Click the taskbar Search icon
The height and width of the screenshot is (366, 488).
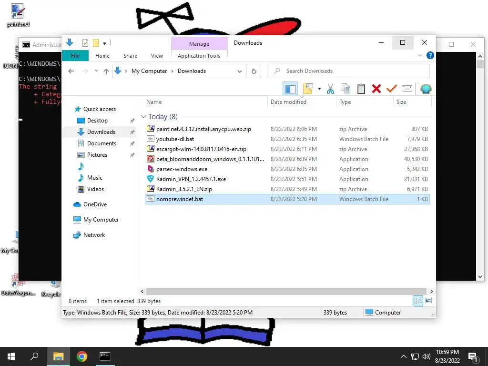tap(34, 356)
